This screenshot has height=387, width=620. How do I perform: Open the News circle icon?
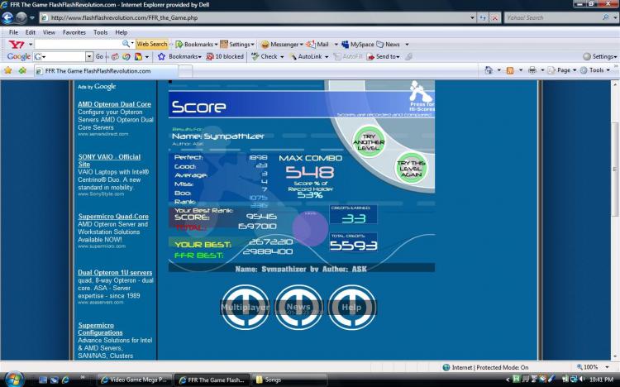click(x=298, y=308)
